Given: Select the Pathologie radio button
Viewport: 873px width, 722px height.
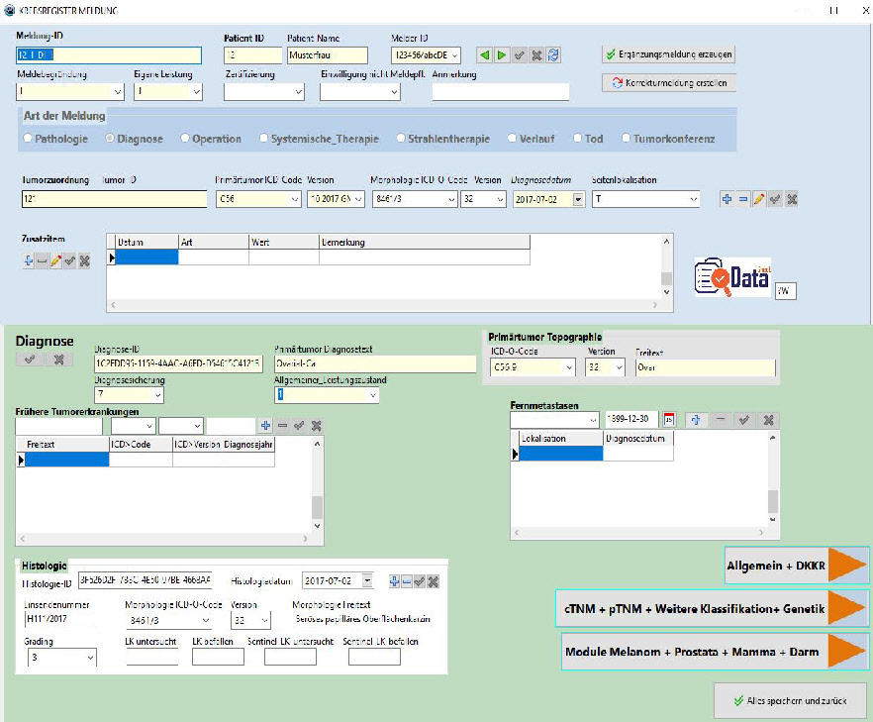Looking at the screenshot, I should click(x=28, y=140).
